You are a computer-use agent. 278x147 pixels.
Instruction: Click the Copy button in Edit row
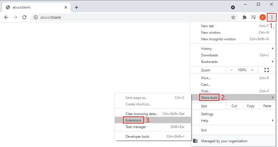(x=251, y=106)
